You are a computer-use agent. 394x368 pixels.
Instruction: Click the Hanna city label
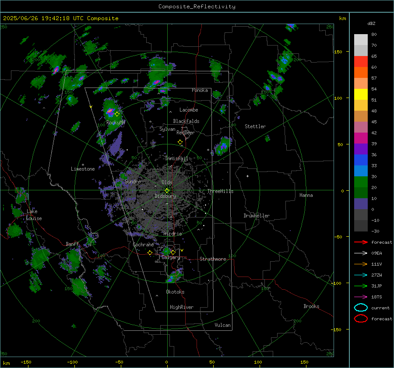coord(306,195)
